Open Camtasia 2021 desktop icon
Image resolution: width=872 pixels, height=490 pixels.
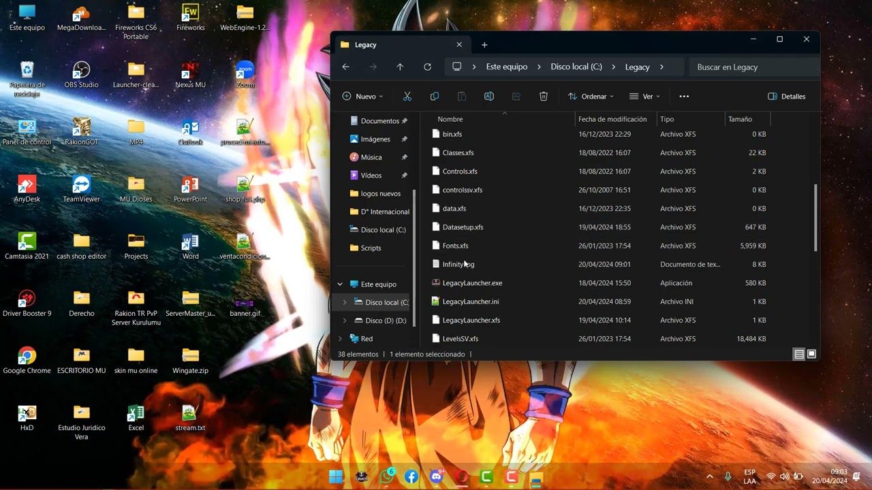[x=27, y=246]
